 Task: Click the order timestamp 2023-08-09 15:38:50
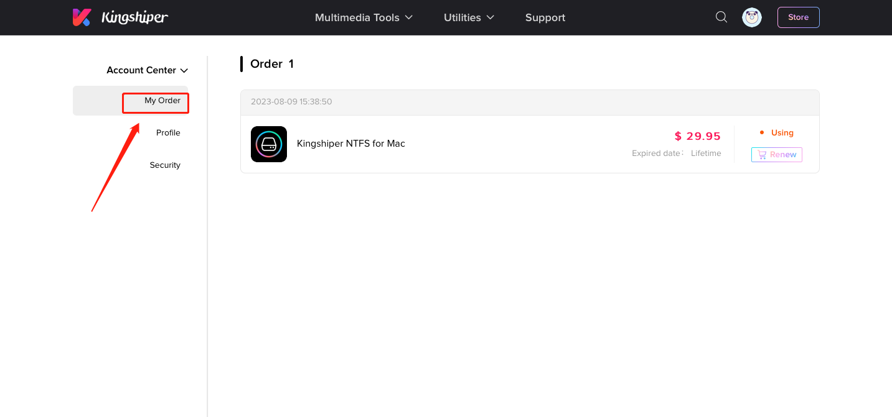[291, 101]
